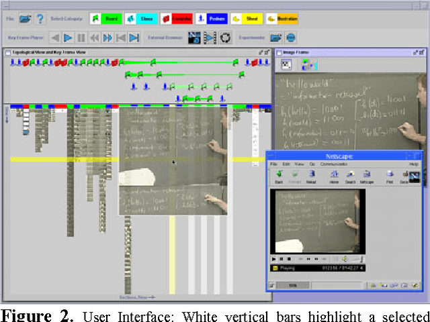Click the Netscape window title bar
The height and width of the screenshot is (322, 430).
pyautogui.click(x=339, y=156)
